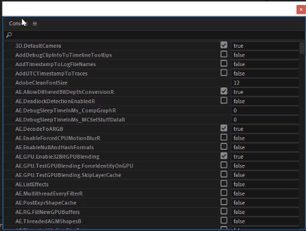Select the AE.DeadlockDetectionEnabledR label

click(x=55, y=101)
